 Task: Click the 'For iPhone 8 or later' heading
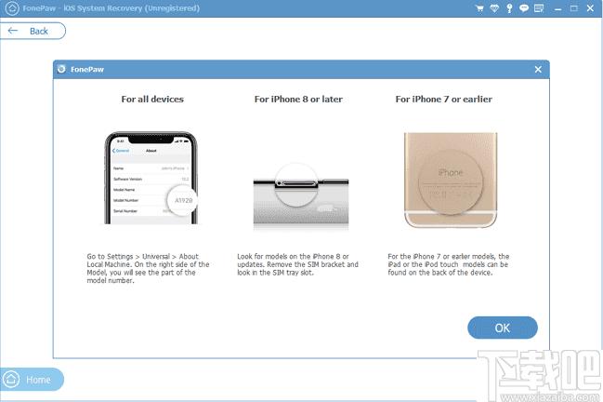[298, 100]
